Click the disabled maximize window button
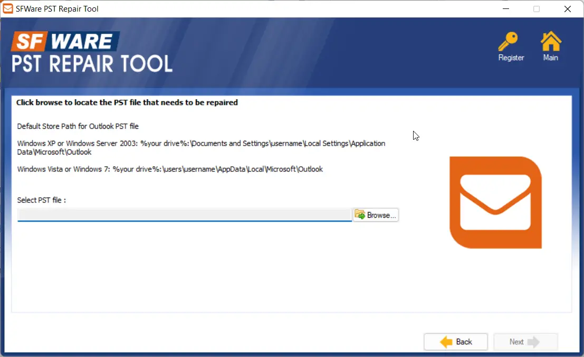584x357 pixels. [537, 8]
